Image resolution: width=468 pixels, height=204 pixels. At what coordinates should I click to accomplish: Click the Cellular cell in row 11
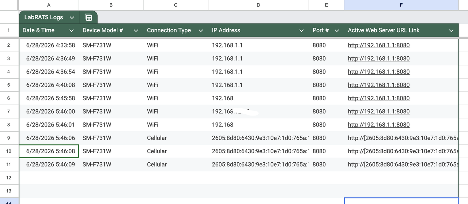point(175,164)
